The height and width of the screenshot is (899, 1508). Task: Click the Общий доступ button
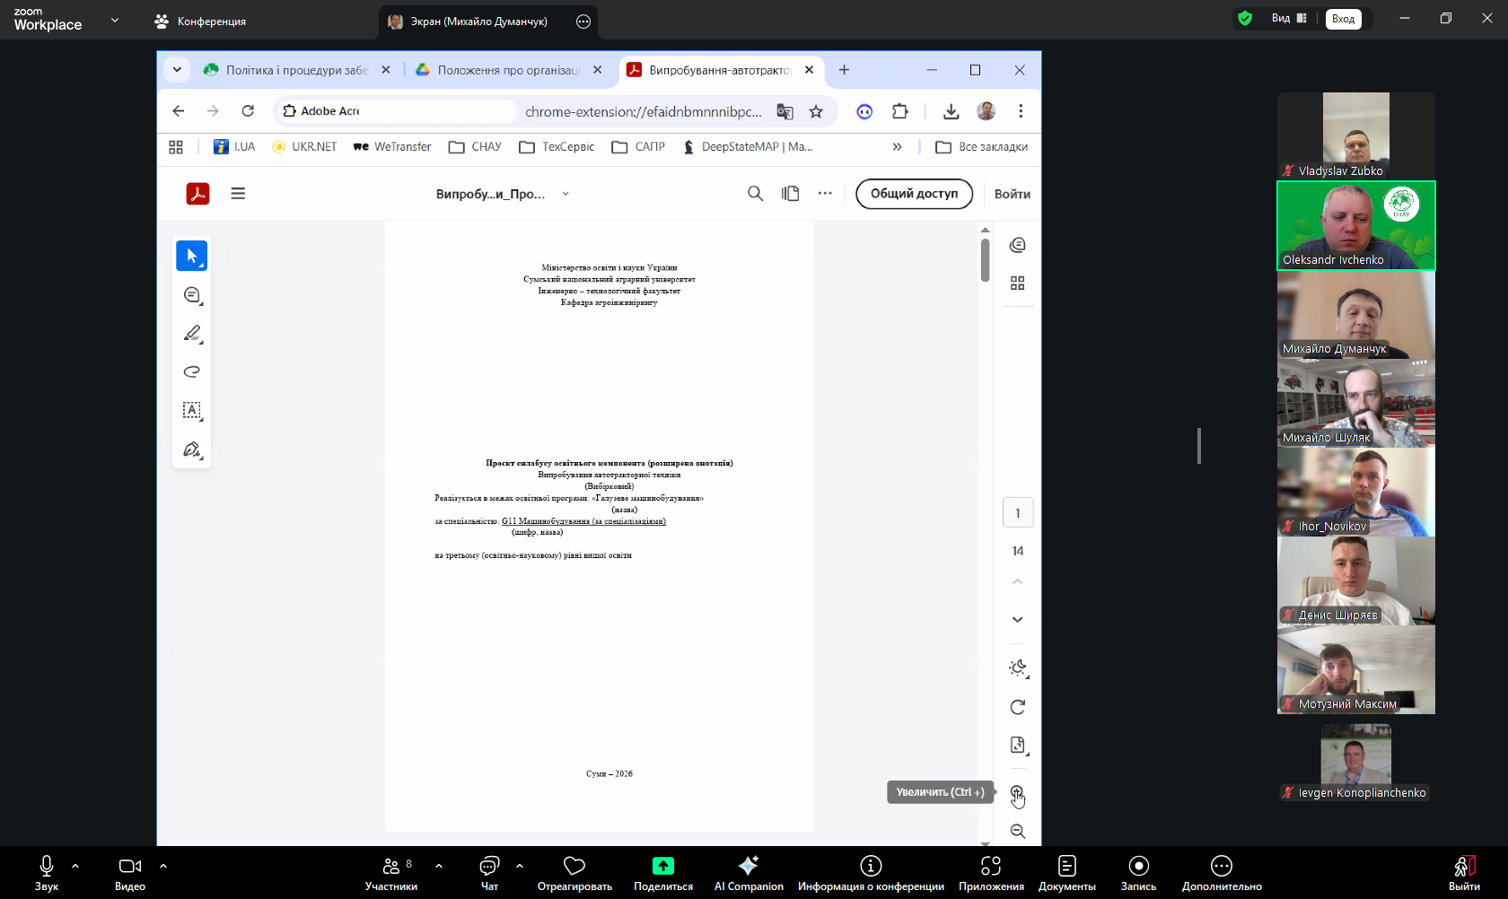coord(914,194)
